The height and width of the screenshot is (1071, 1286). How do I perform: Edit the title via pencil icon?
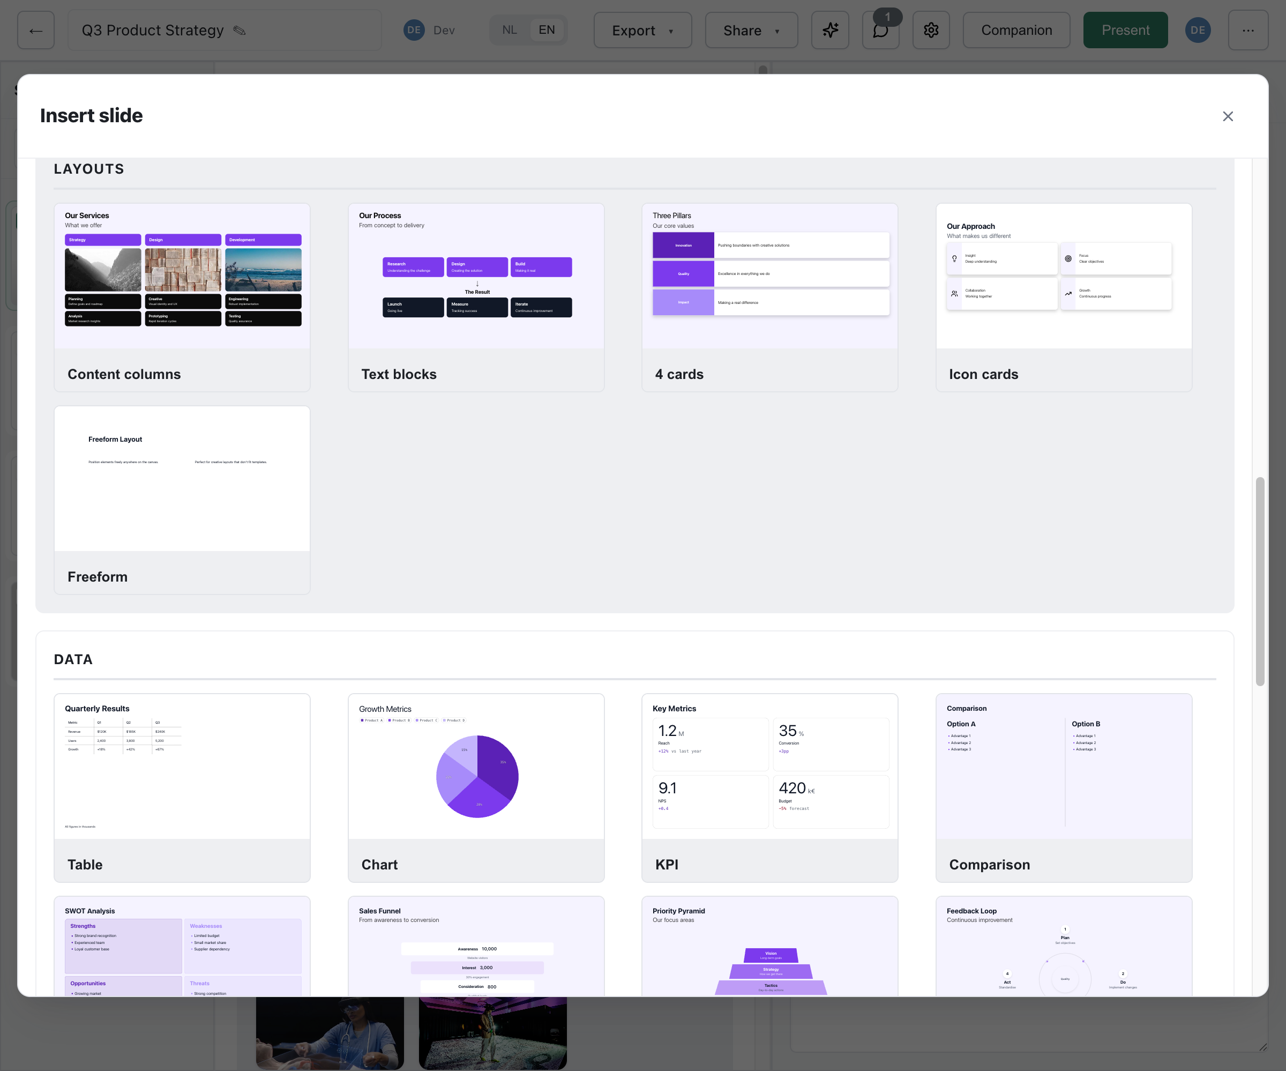[x=240, y=30]
